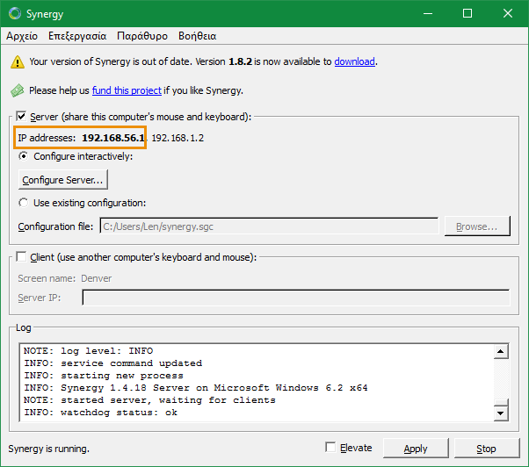Maximize the Synergy window

(x=467, y=13)
